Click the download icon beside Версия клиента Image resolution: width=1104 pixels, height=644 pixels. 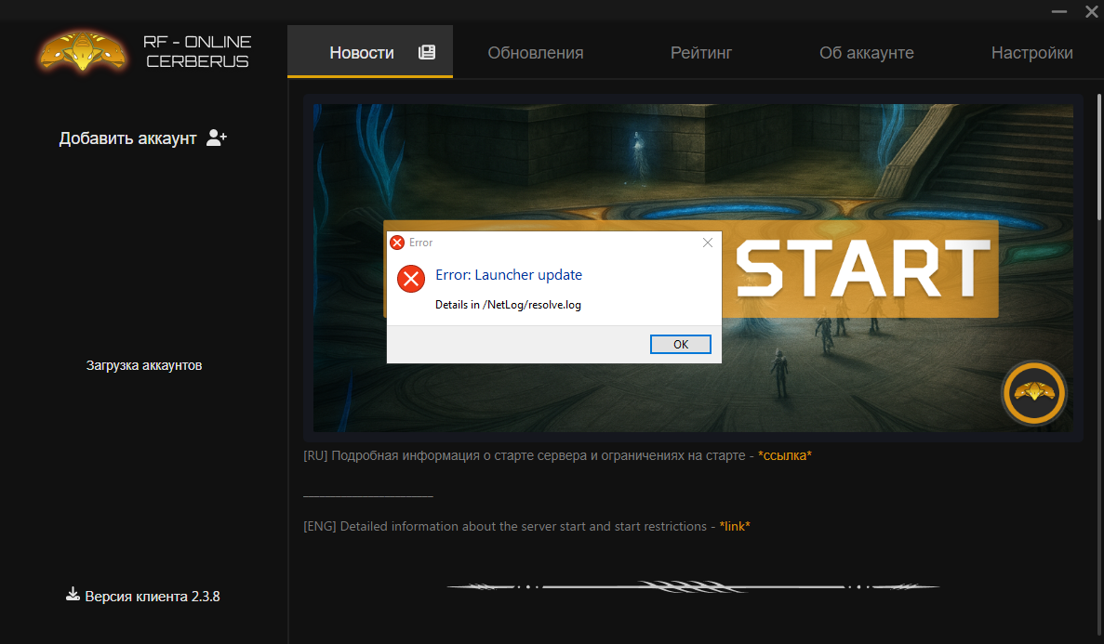[x=73, y=595]
